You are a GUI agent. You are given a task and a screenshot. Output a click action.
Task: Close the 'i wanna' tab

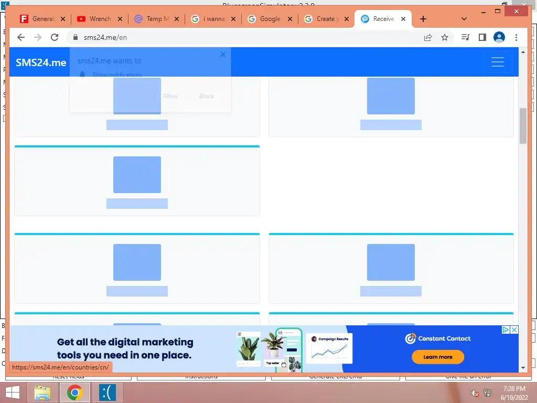tap(233, 19)
